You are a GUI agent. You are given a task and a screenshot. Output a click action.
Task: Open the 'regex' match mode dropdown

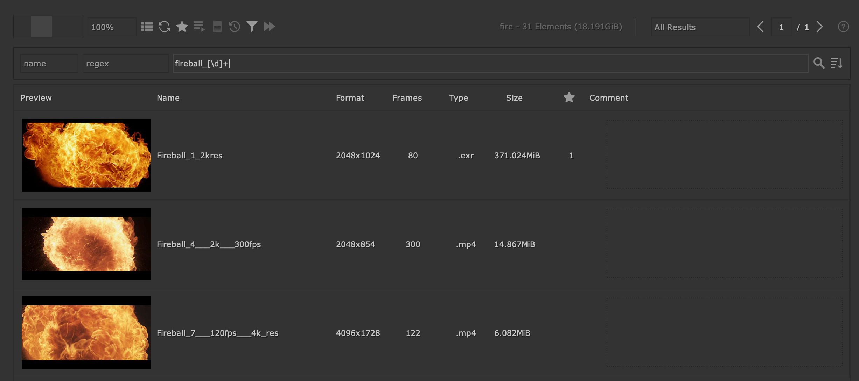(x=125, y=63)
